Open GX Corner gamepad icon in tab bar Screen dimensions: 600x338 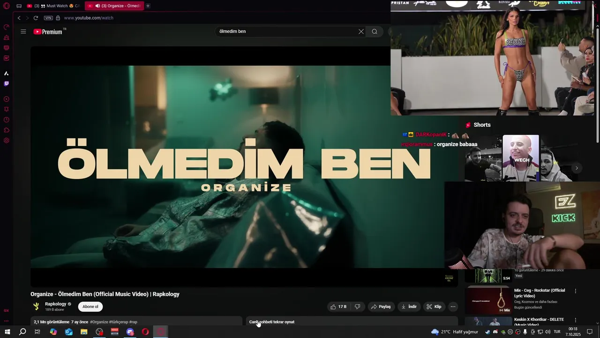coord(19,6)
